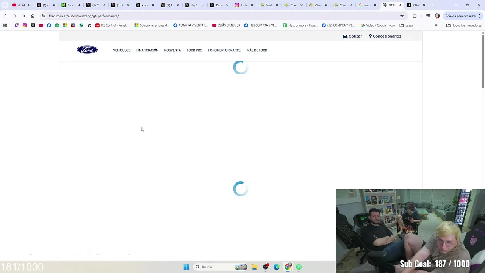This screenshot has width=485, height=273.
Task: Open the media control icon in toolbar
Action: (428, 16)
